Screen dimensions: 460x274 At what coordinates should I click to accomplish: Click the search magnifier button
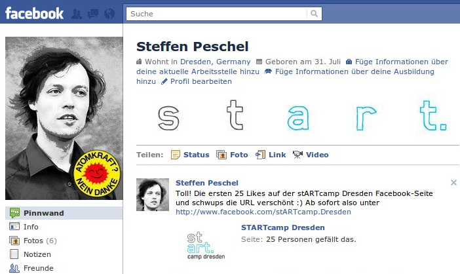[x=314, y=14]
